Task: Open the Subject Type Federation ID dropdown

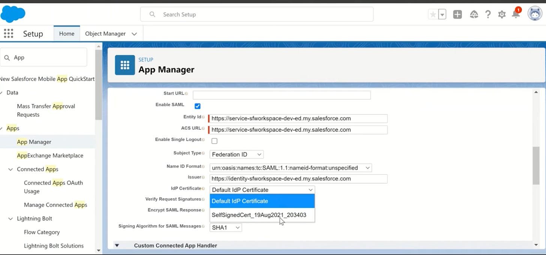Action: point(237,154)
